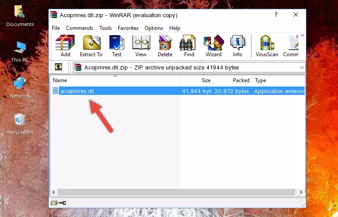Sort files by Packed column
This screenshot has width=338, height=217.
[x=233, y=80]
